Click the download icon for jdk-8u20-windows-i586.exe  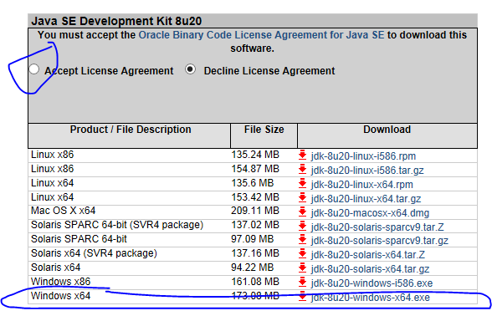(303, 283)
